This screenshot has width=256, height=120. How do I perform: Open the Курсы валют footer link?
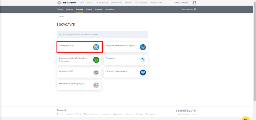pos(118,114)
